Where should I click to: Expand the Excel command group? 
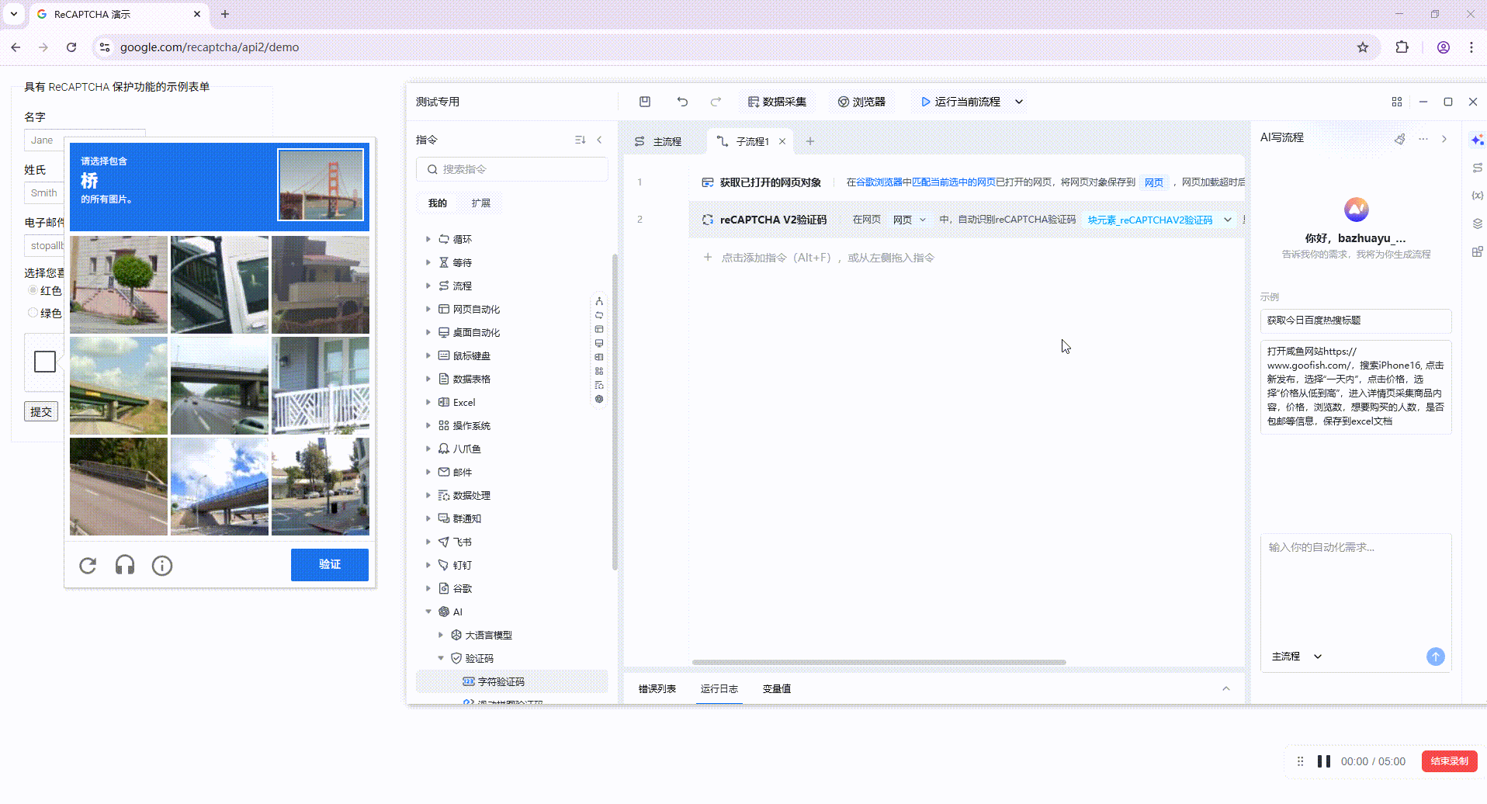[x=428, y=402]
